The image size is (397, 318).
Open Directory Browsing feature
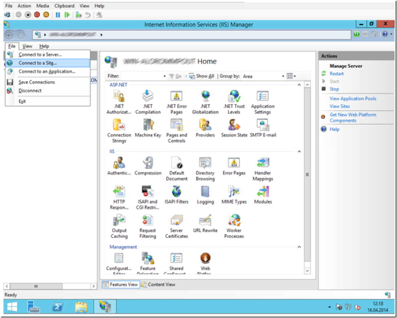coord(205,169)
